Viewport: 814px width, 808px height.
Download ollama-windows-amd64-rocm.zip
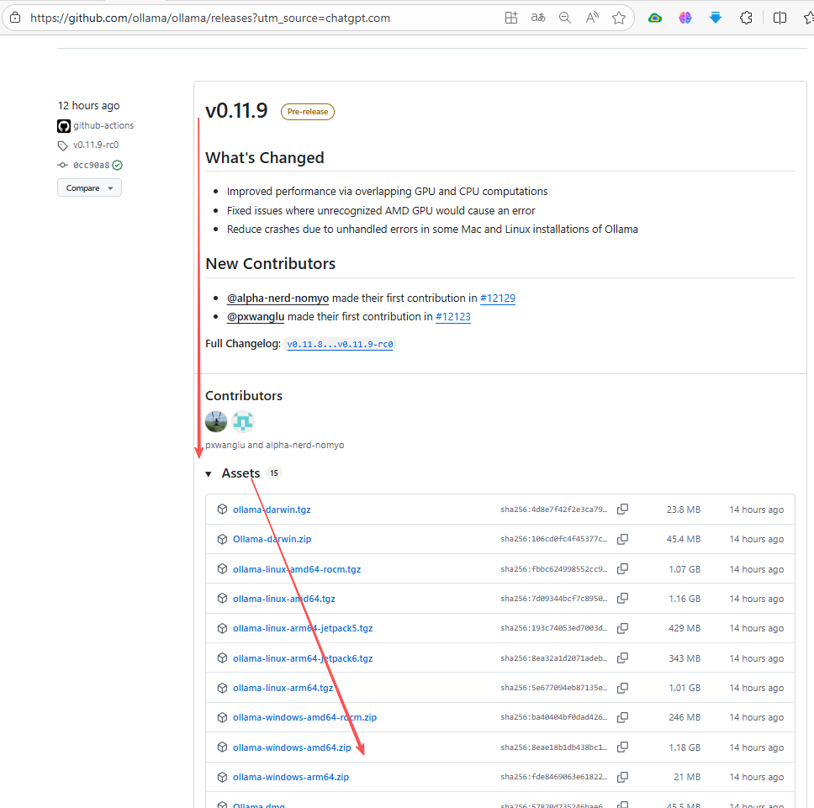coord(304,718)
